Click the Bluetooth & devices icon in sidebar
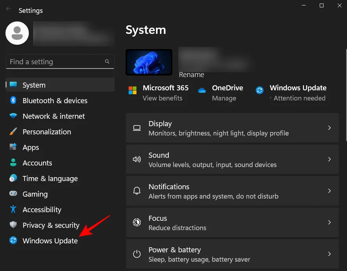347x271 pixels. [x=13, y=100]
